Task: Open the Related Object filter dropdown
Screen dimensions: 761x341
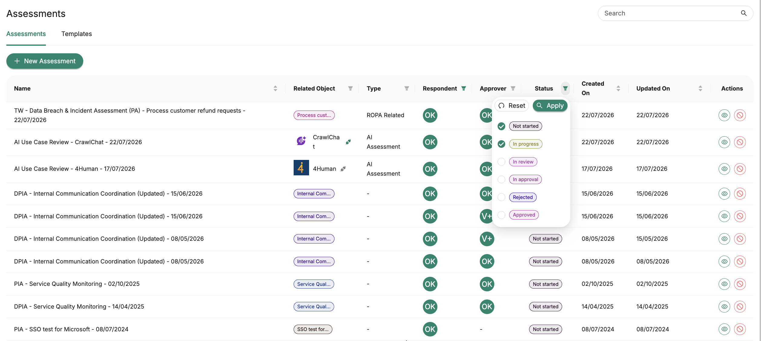Action: (350, 88)
